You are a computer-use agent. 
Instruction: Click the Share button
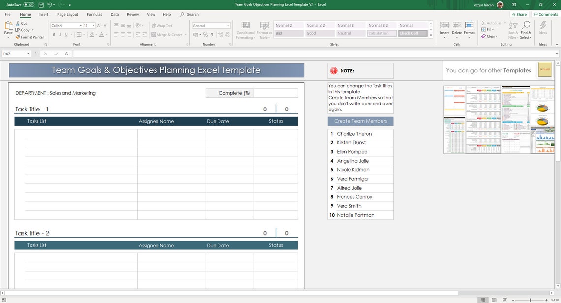click(519, 14)
